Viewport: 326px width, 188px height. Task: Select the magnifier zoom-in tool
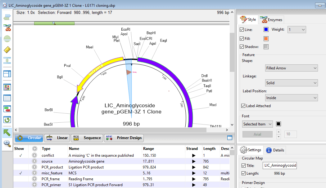7,144
